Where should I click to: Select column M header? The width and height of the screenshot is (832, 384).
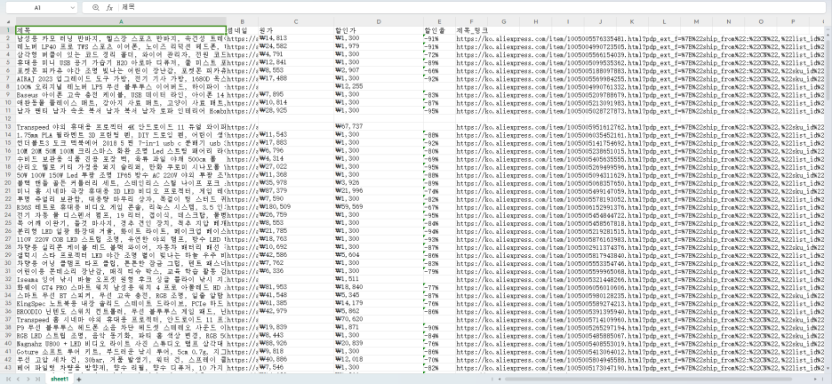coord(696,21)
